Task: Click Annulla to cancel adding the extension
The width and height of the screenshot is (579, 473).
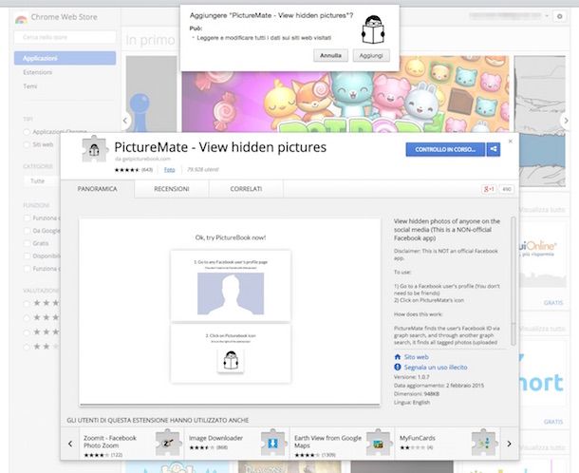Action: (330, 55)
